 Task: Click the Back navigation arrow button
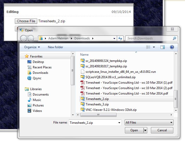pyautogui.click(x=24, y=38)
